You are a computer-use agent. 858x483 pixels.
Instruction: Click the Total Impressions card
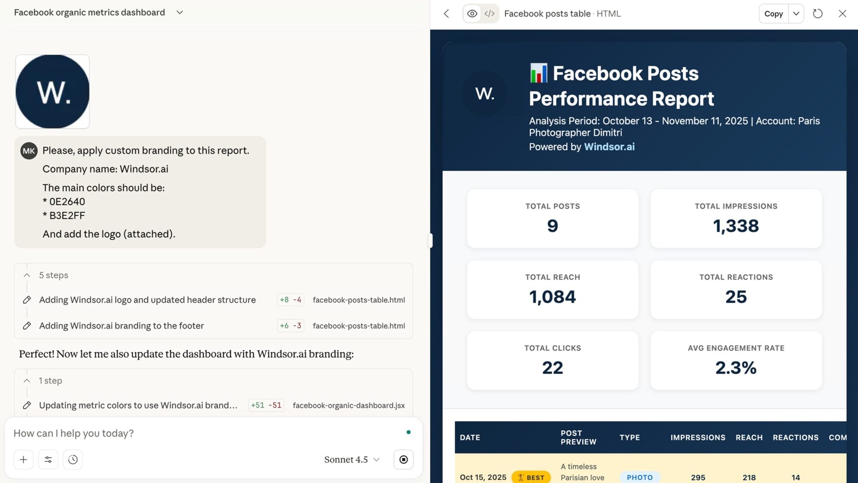pyautogui.click(x=736, y=219)
